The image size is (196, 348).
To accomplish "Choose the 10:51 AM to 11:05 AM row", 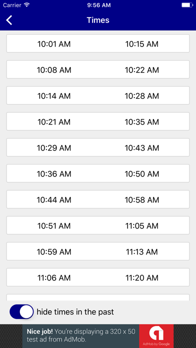I will pos(98,225).
